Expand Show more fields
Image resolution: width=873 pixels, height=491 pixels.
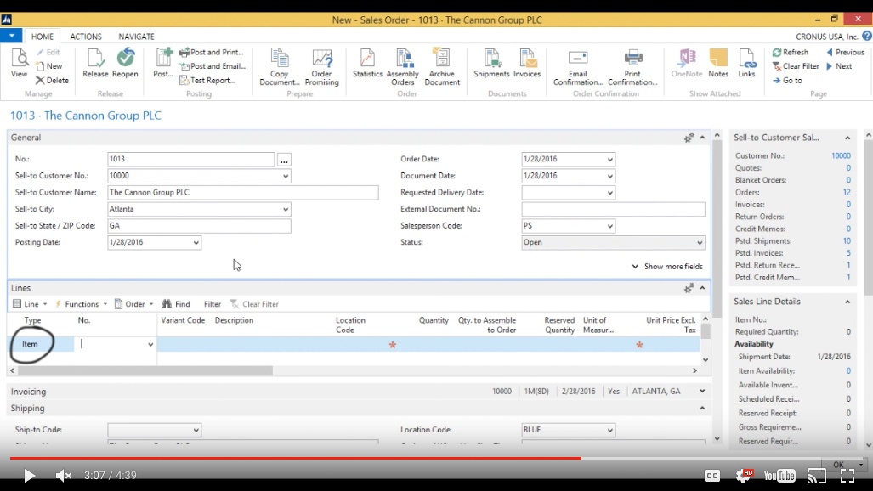coord(667,266)
